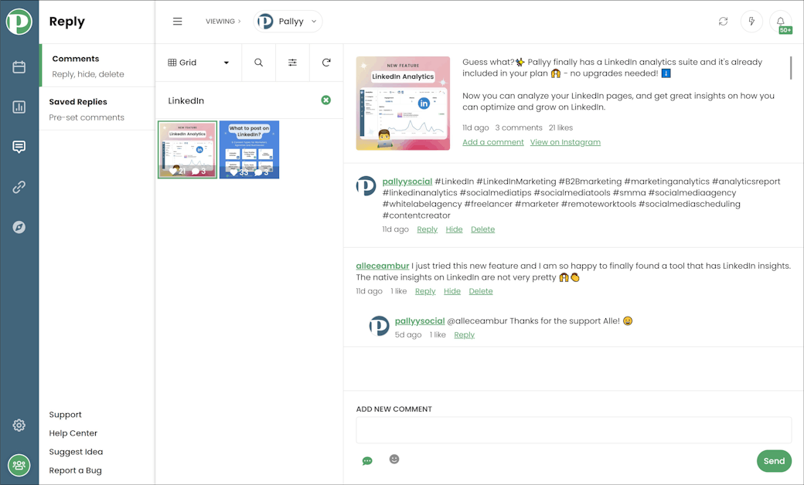Select the Comments menu item
Viewport: 804px width, 485px height.
coord(97,66)
